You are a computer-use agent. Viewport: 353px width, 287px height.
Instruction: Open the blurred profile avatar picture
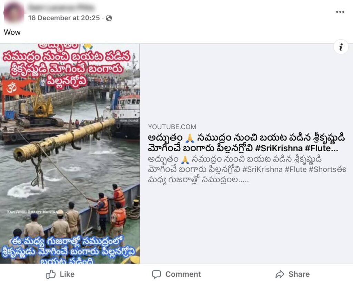point(14,12)
